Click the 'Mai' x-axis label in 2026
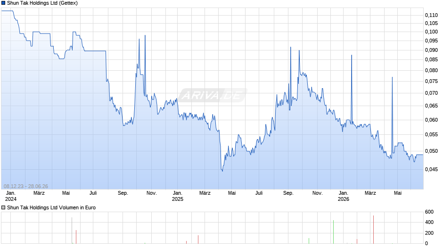Screen dimensions: 443x248 click(398, 193)
